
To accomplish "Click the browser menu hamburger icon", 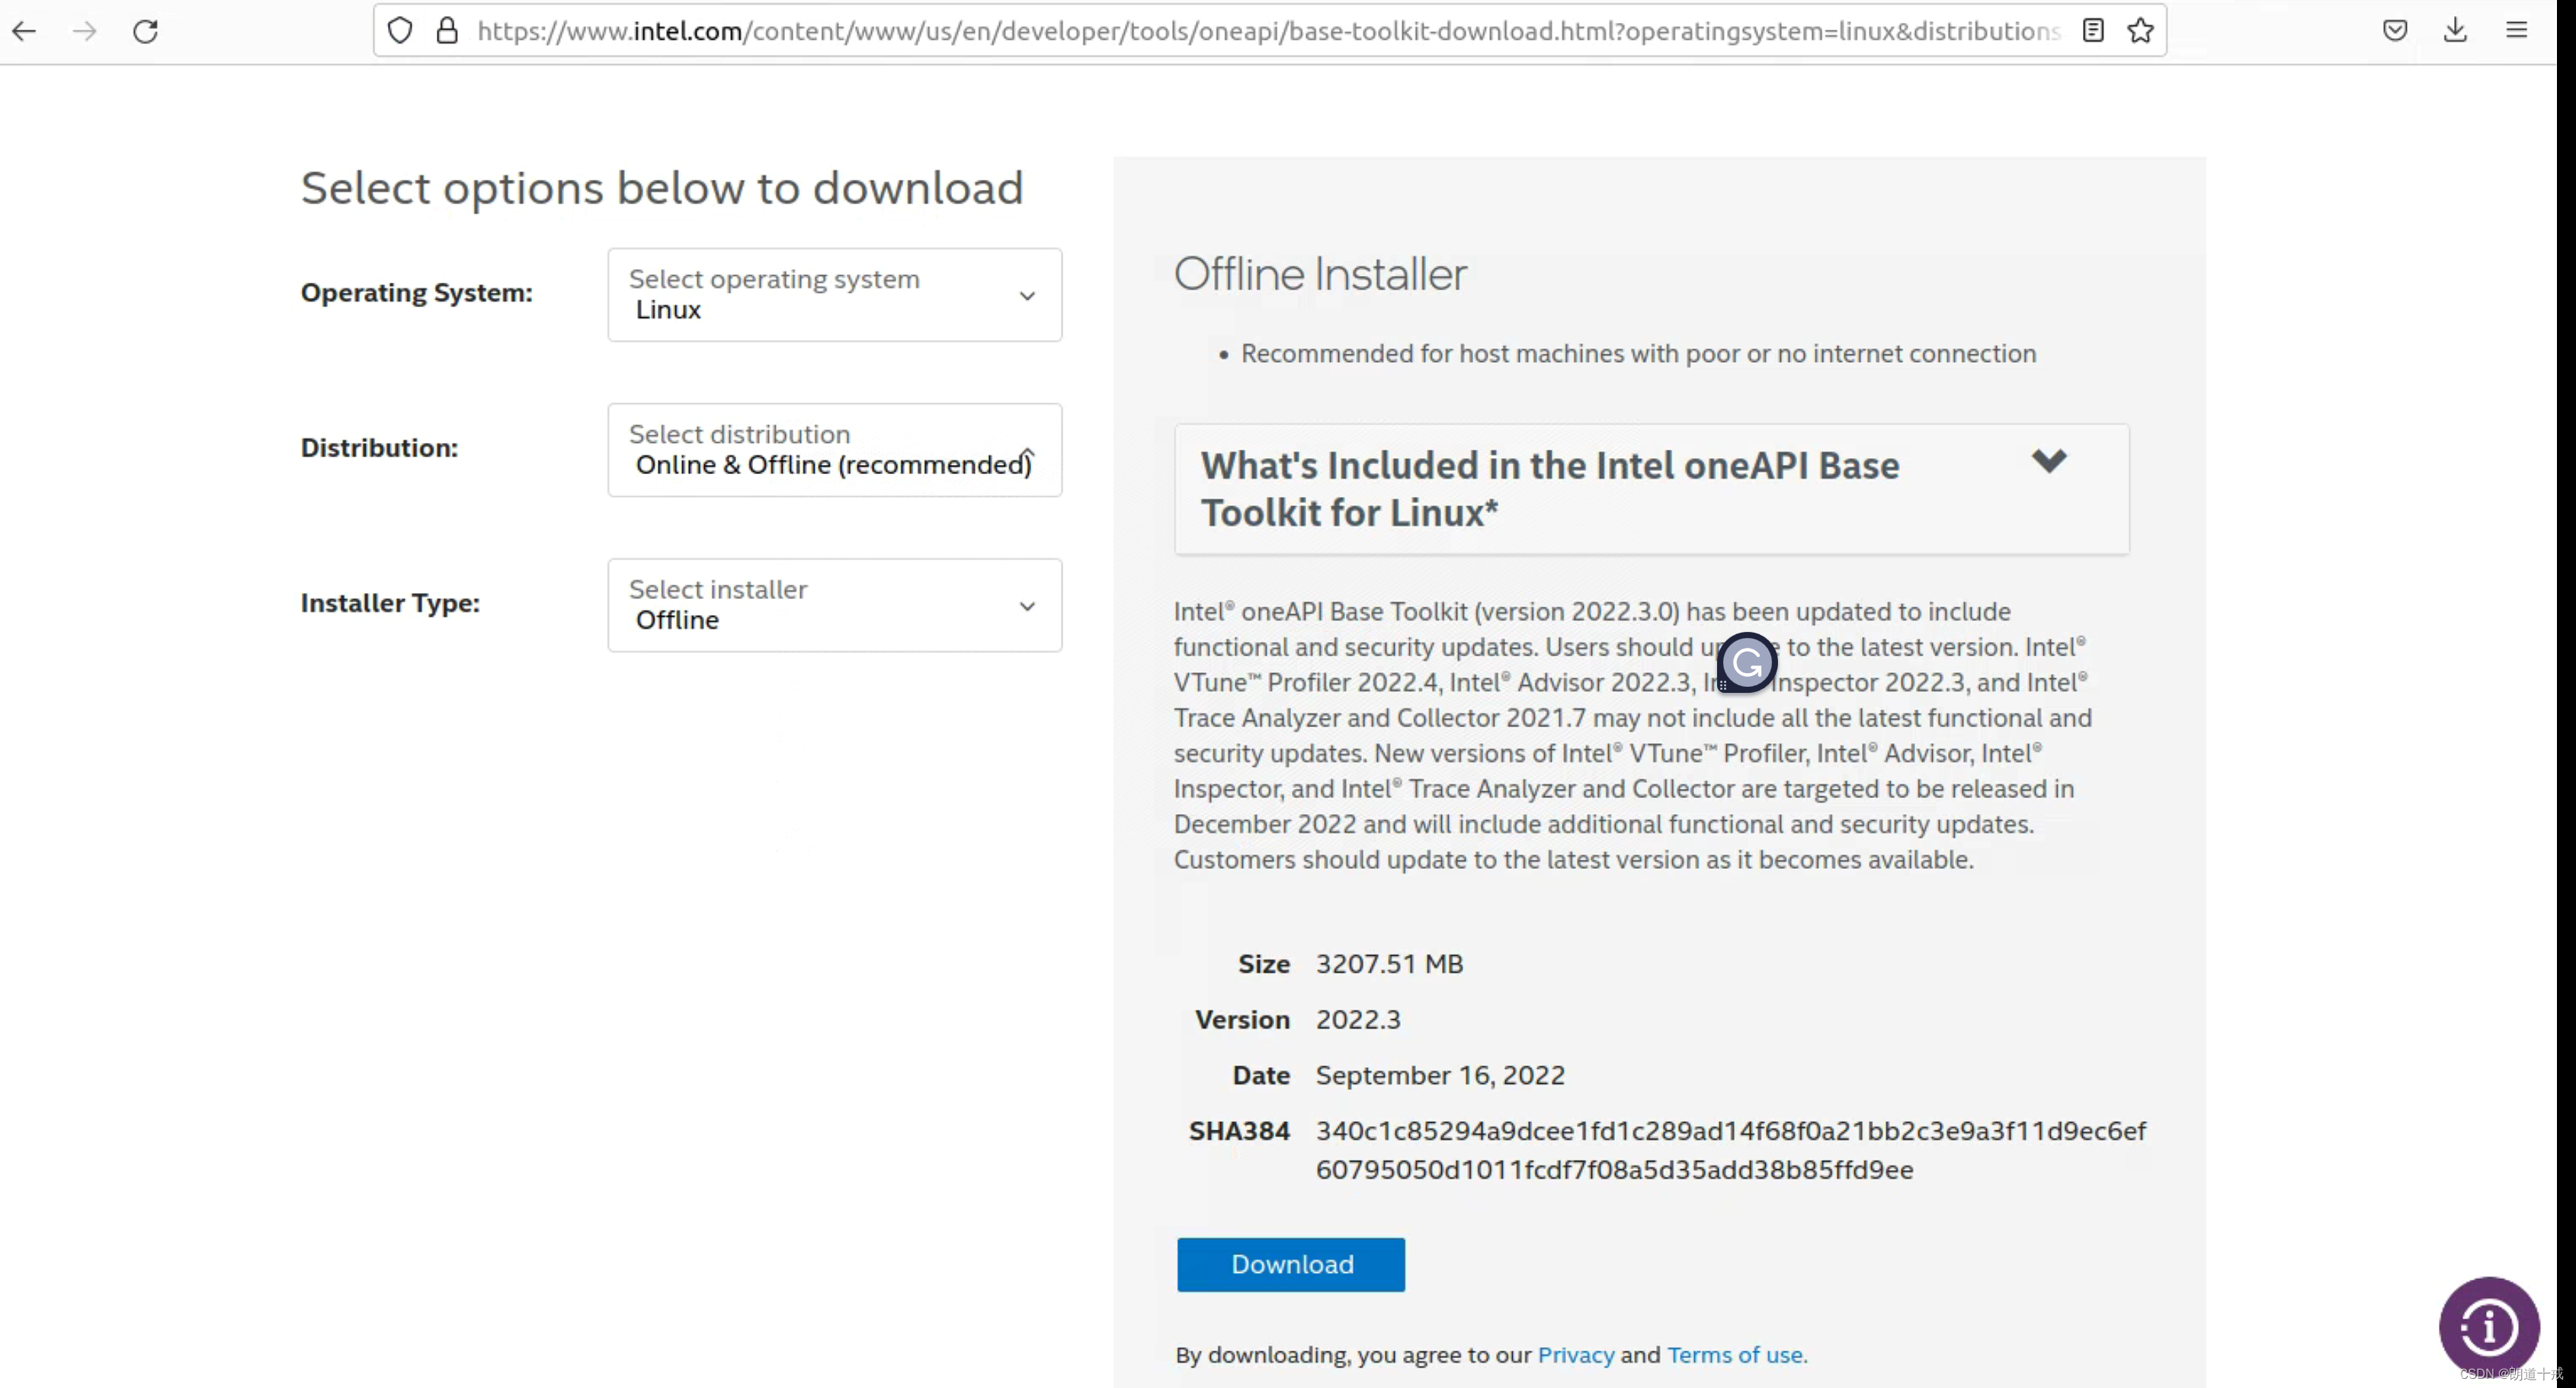I will click(x=2518, y=30).
